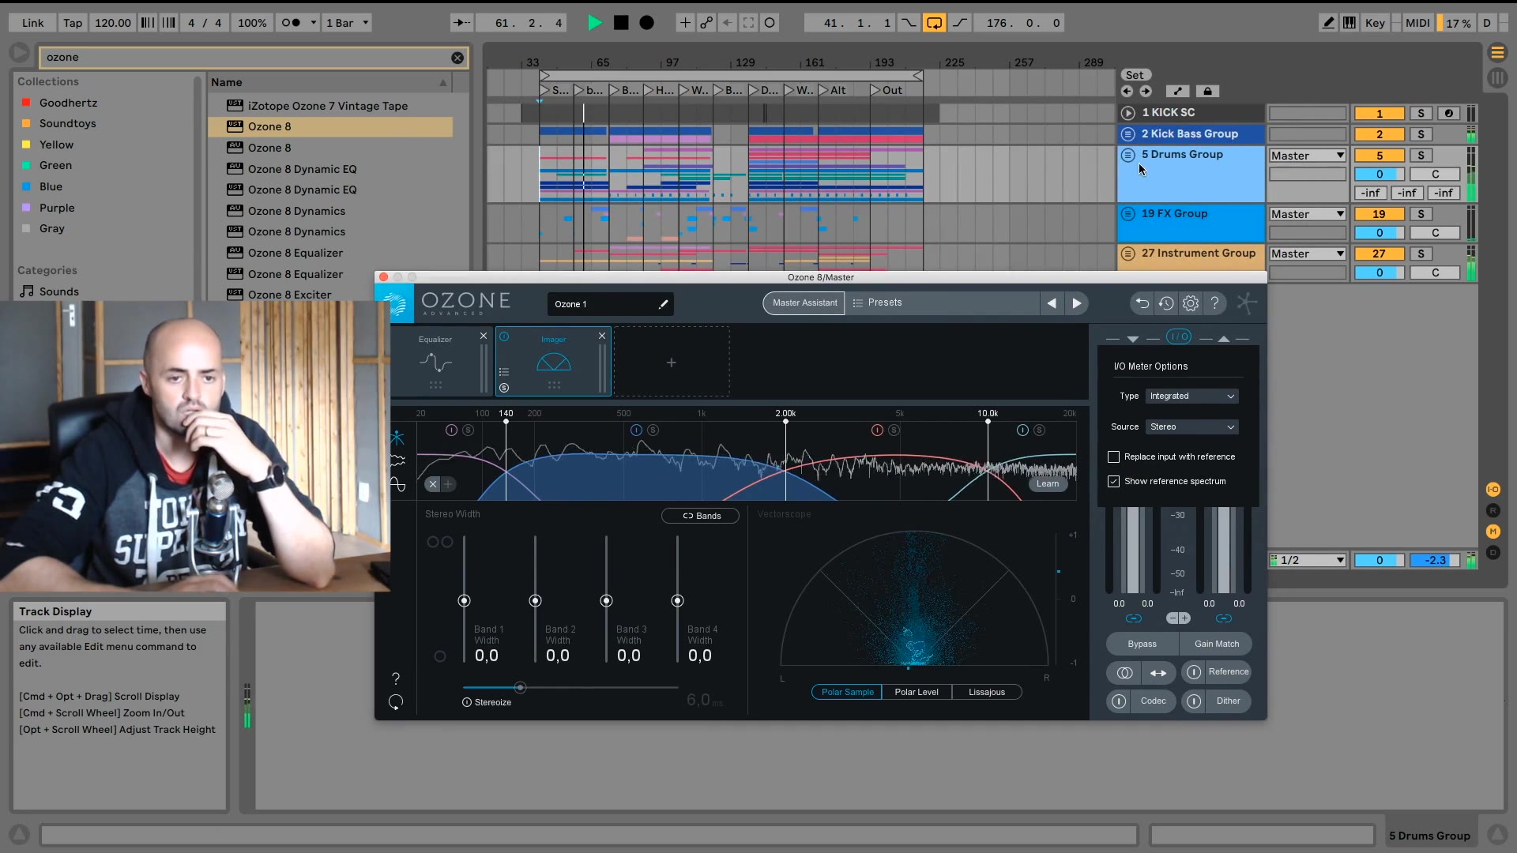Click the Ozone undo history icon
The width and height of the screenshot is (1517, 853).
[1166, 303]
